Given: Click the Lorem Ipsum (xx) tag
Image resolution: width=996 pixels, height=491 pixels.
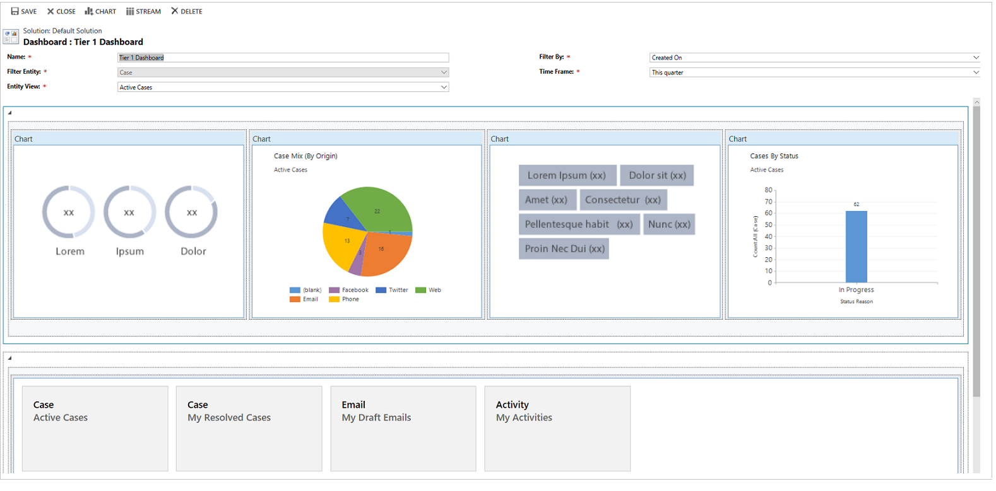Looking at the screenshot, I should (x=567, y=175).
